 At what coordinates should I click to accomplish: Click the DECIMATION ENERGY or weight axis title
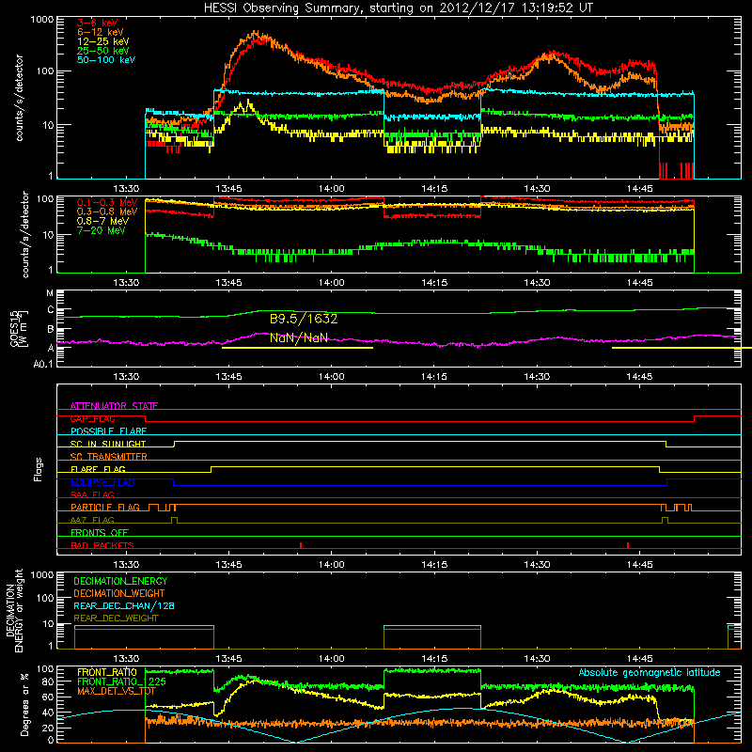(x=14, y=610)
